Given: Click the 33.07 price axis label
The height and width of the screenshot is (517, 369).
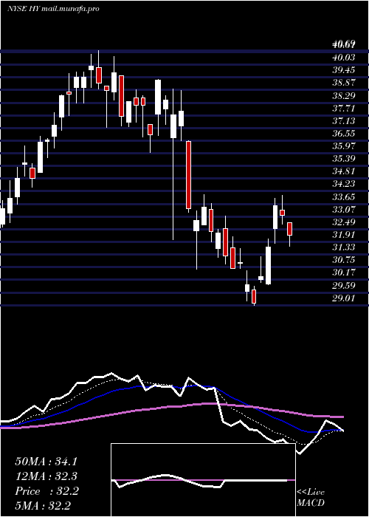Looking at the screenshot, I should coord(343,209).
